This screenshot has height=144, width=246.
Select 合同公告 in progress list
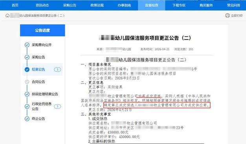pyautogui.click(x=38, y=82)
